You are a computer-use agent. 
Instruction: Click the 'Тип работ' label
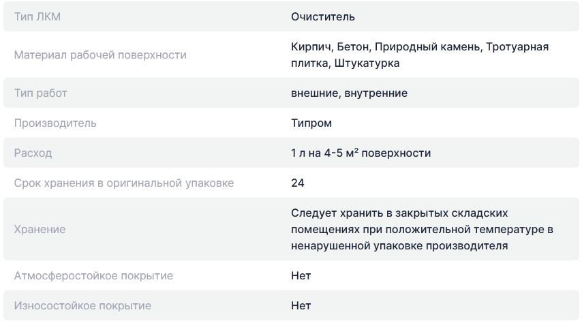[40, 93]
